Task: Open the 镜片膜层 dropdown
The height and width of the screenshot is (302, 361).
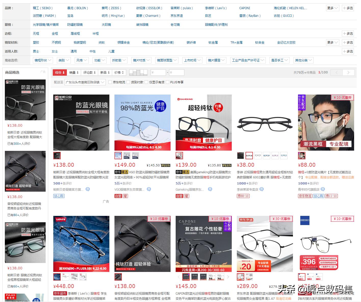Action: coord(216,60)
